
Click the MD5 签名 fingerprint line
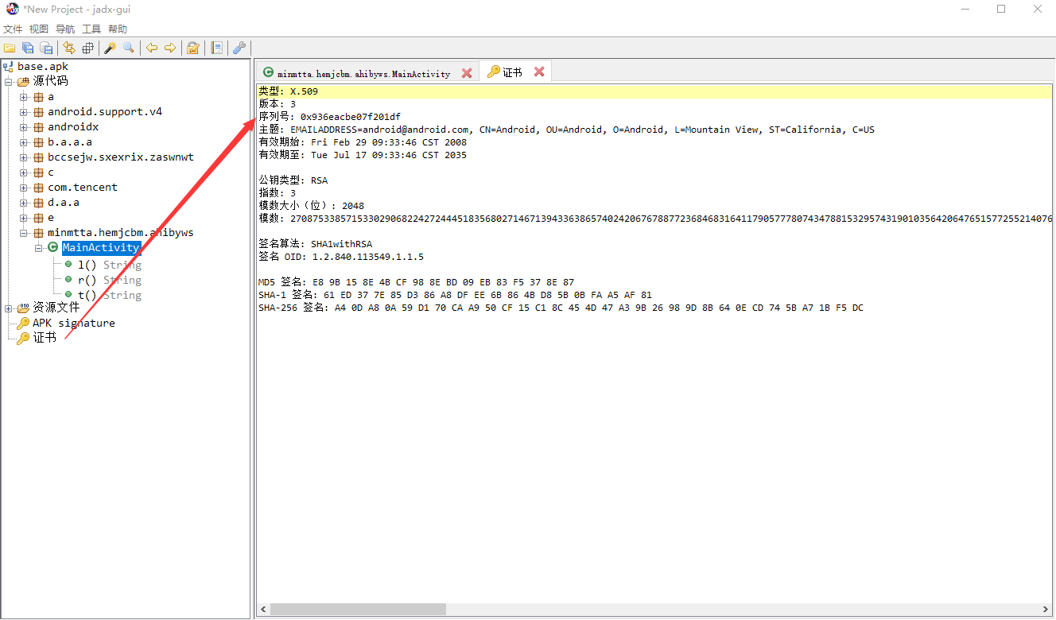416,282
